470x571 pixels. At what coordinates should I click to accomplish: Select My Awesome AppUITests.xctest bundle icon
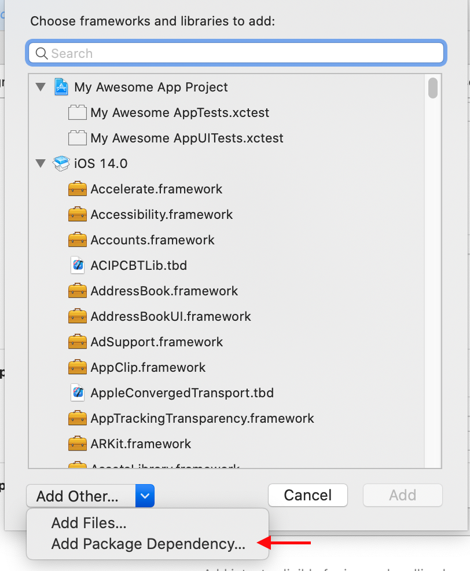[x=77, y=138]
